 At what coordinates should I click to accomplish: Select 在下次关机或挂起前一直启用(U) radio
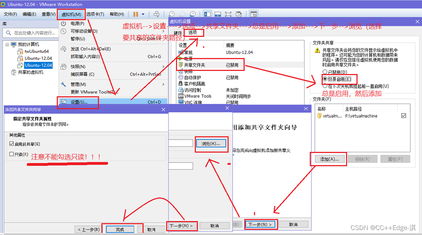pos(325,86)
